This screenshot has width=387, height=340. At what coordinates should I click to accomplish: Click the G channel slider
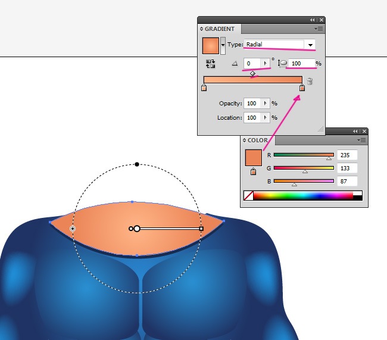[x=304, y=168]
